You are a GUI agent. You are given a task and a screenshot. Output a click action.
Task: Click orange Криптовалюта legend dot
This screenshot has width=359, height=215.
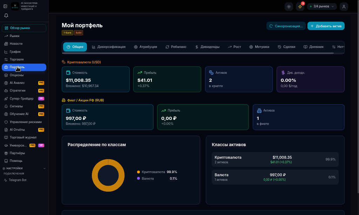[138, 172]
